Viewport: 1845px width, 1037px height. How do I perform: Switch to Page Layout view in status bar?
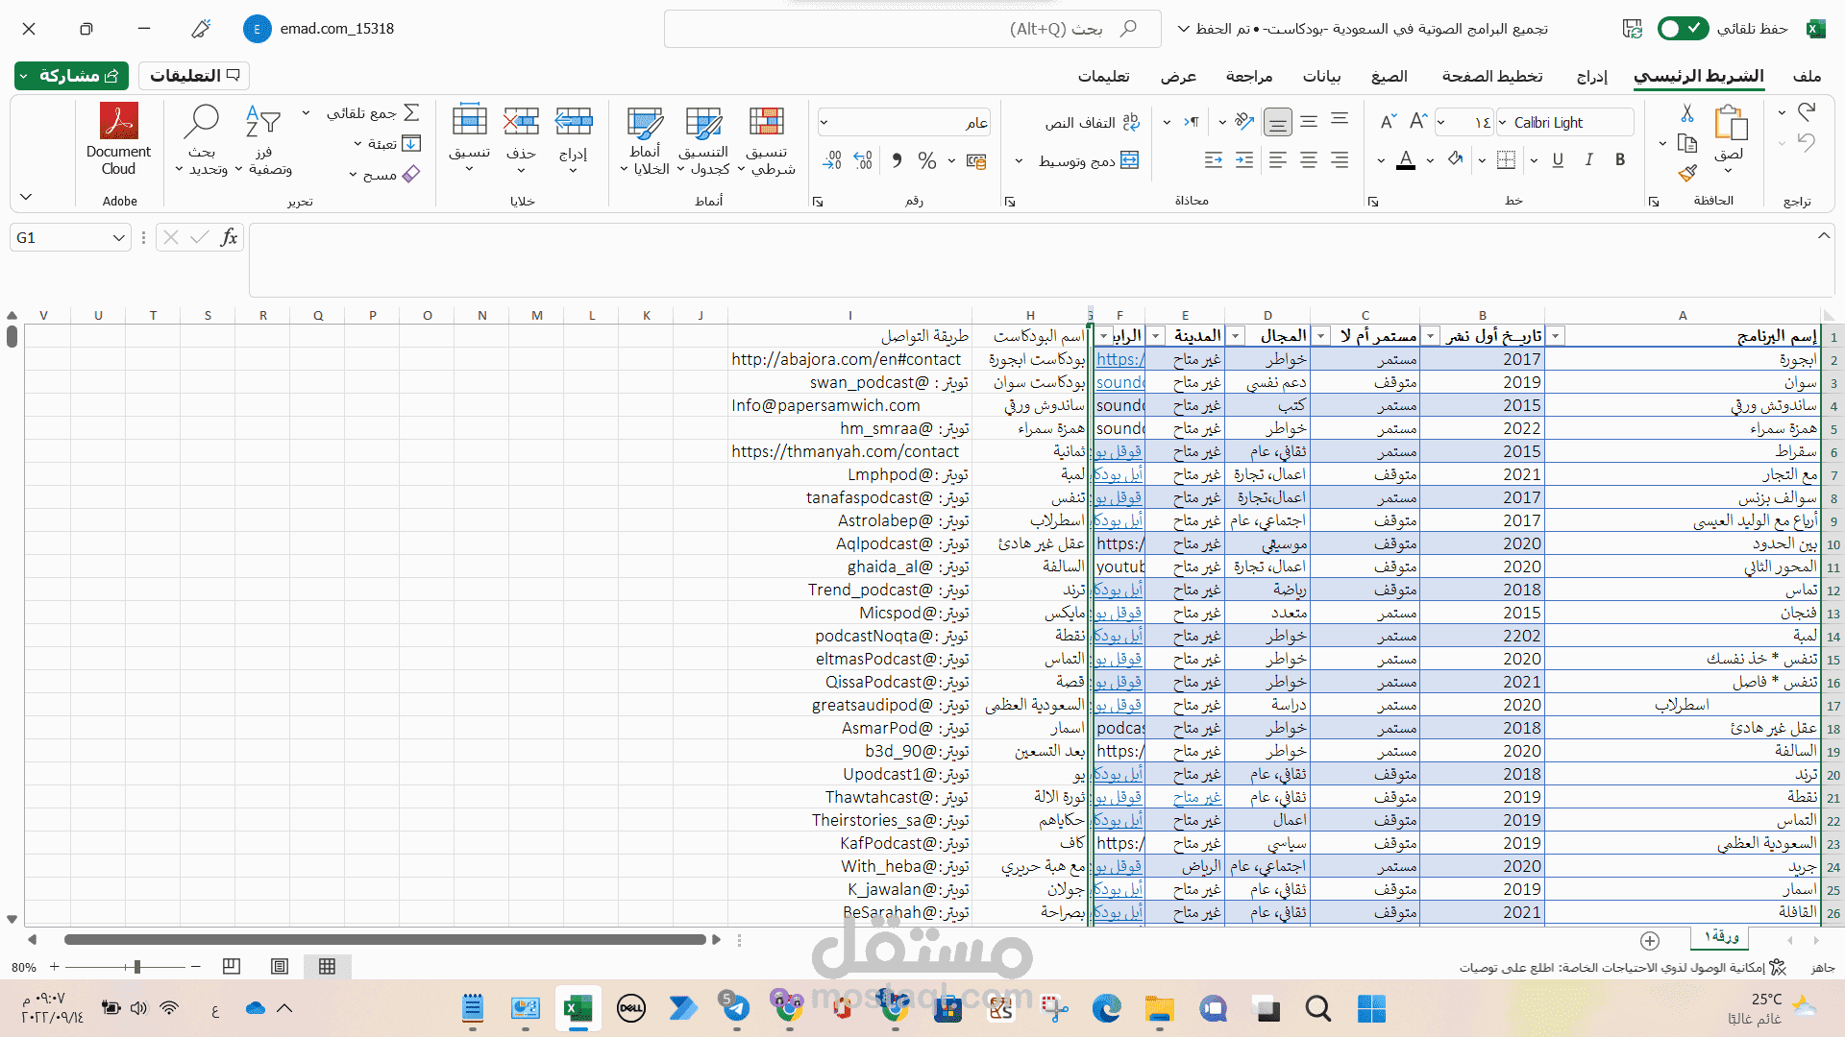coord(280,967)
